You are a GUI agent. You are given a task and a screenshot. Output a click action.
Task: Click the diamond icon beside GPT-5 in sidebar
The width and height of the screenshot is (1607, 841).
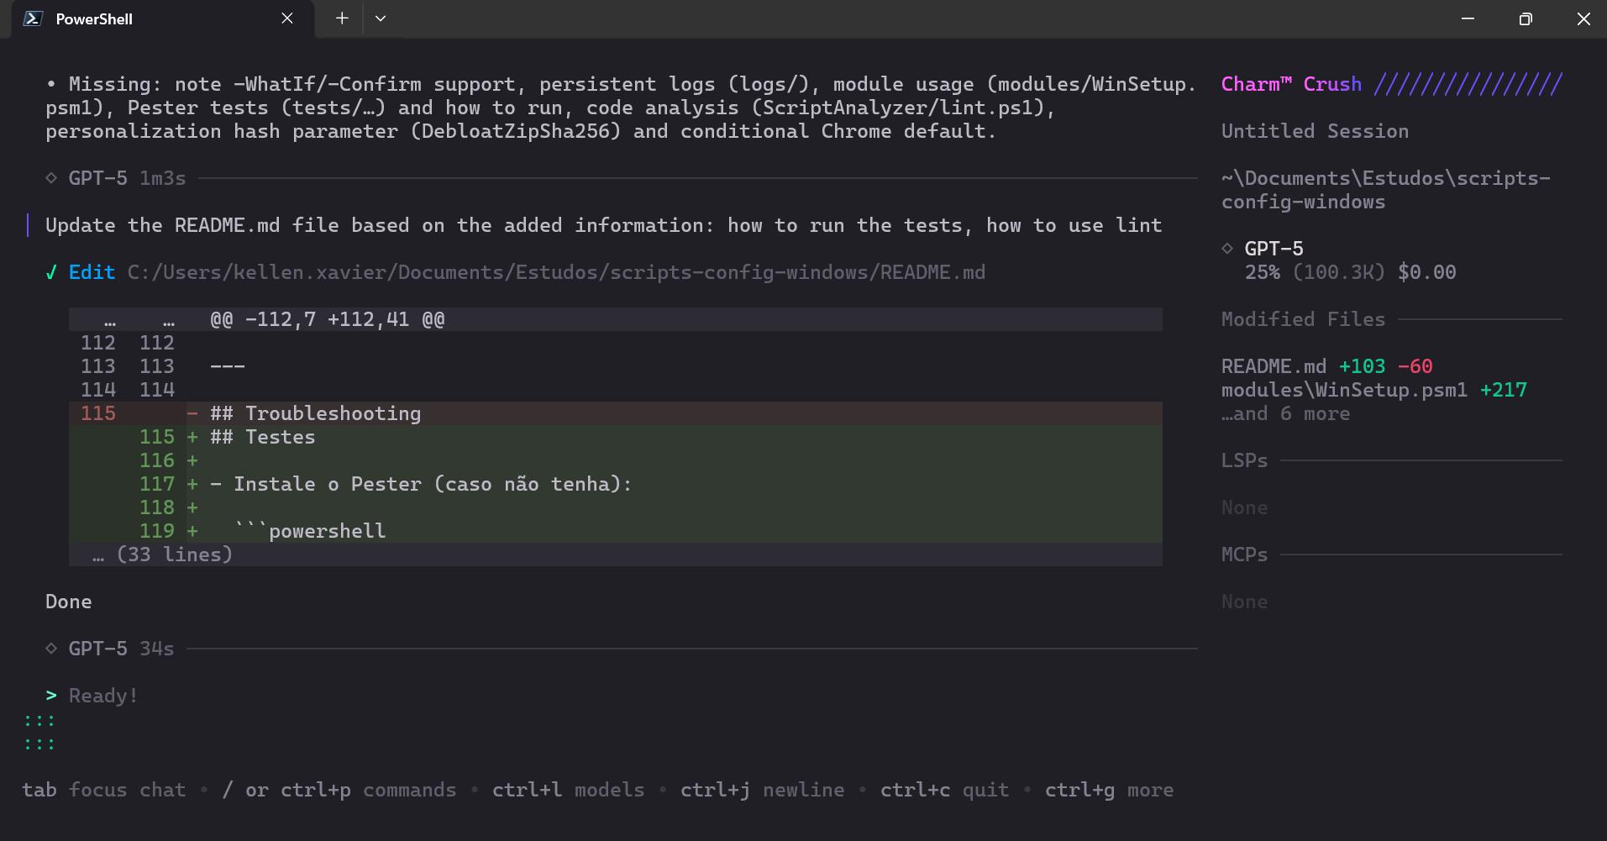point(1227,249)
